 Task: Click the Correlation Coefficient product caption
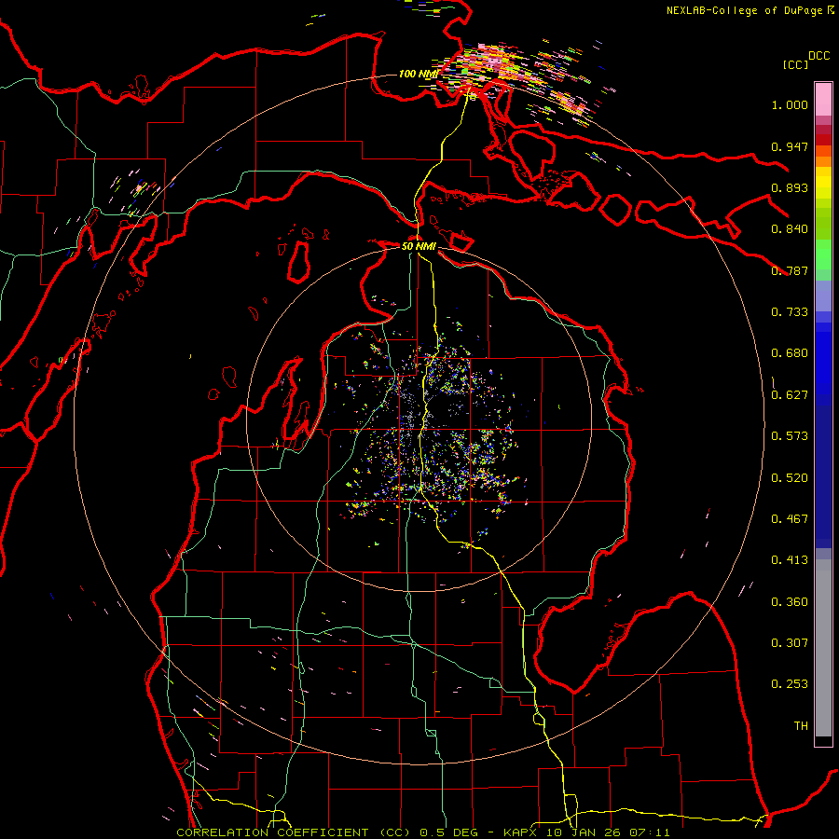[423, 832]
